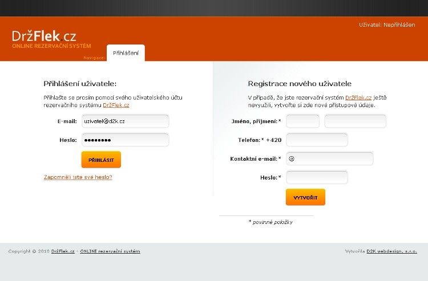428x281 pixels.
Task: Click the Registrace nového uživatele heading
Action: click(x=300, y=84)
